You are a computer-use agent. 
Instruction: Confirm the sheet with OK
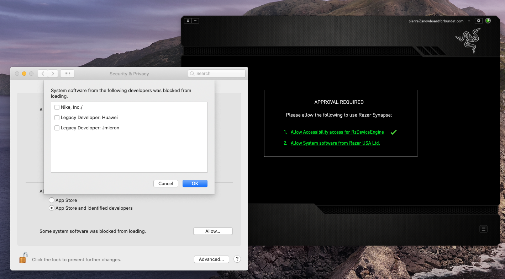(195, 183)
